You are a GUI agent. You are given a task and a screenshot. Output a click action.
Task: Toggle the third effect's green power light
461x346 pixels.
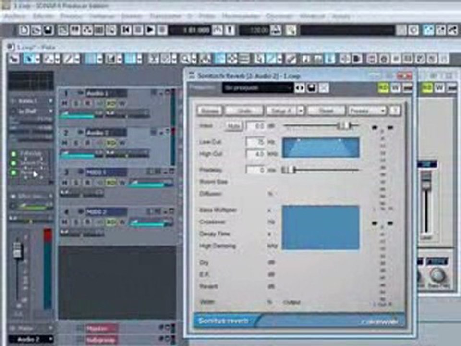13,173
